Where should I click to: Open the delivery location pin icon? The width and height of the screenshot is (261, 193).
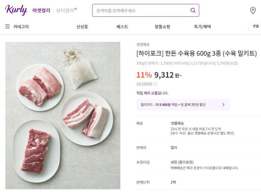(x=253, y=11)
